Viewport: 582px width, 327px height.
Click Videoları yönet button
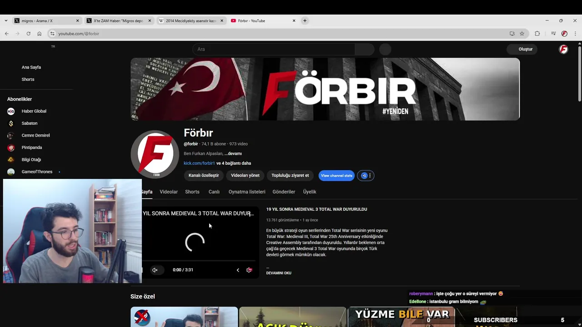pos(245,175)
